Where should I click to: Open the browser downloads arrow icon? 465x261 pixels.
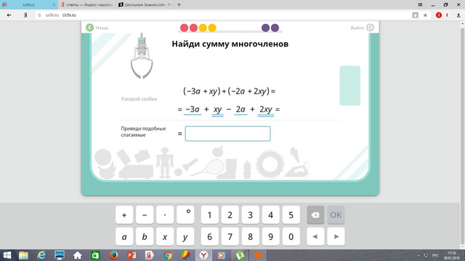coord(458,15)
